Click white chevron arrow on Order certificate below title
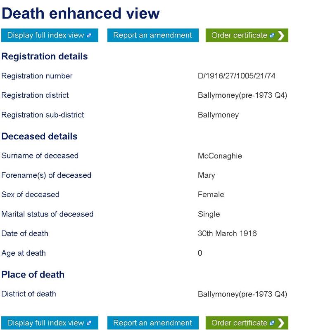The image size is (316, 330). click(x=281, y=35)
